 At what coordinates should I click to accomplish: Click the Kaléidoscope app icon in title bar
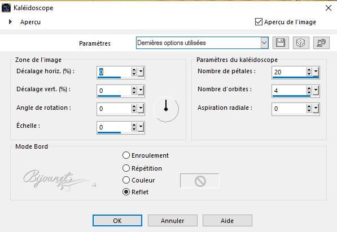click(6, 8)
